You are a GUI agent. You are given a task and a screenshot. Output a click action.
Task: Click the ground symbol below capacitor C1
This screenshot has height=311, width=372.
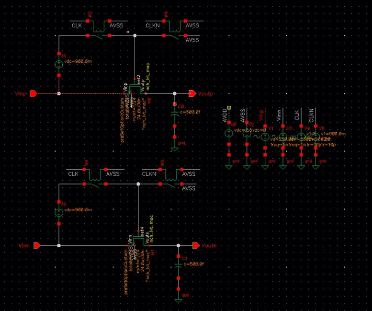(178, 301)
